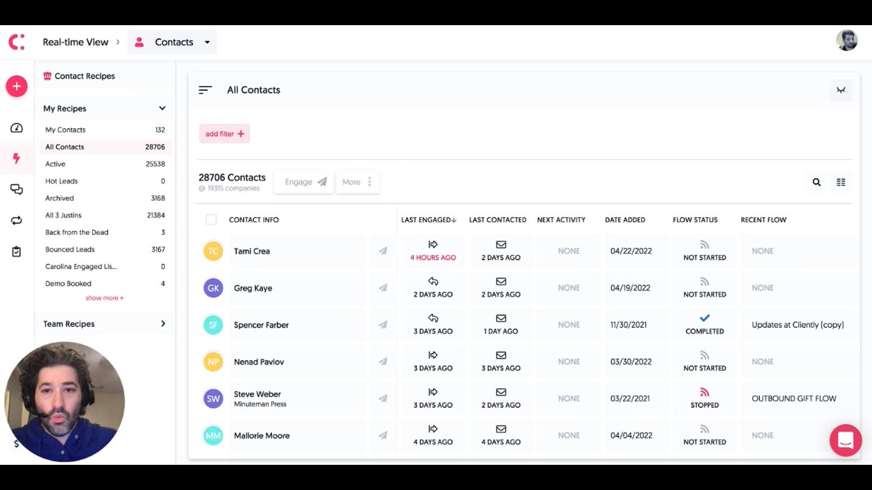
Task: Click send icon for Tami Crea
Action: [383, 251]
